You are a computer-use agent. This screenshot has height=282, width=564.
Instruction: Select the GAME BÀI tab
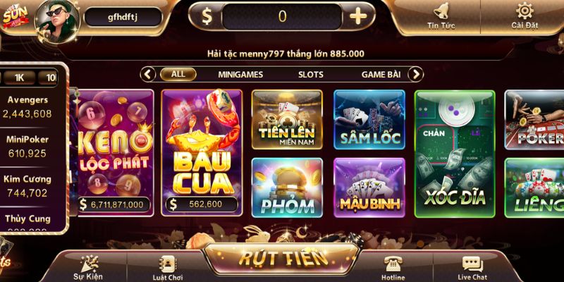[x=381, y=75]
